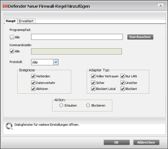Click the 'Programmpfad:' label
The height and width of the screenshot is (149, 168).
pyautogui.click(x=20, y=30)
